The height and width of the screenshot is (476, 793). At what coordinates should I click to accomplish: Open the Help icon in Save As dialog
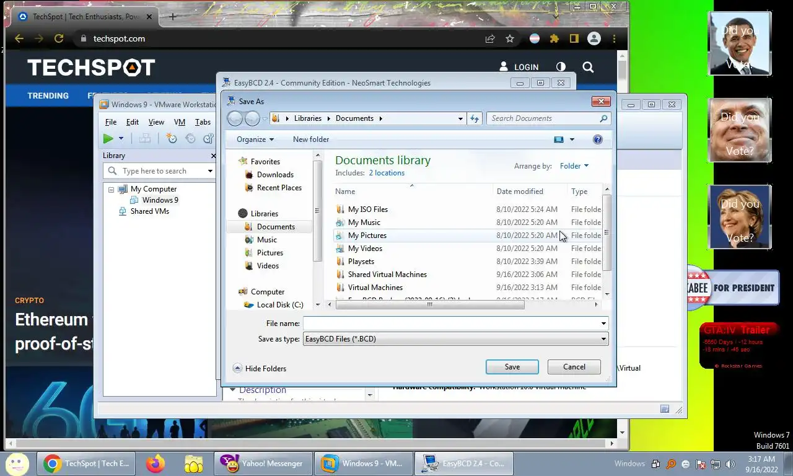(x=598, y=139)
